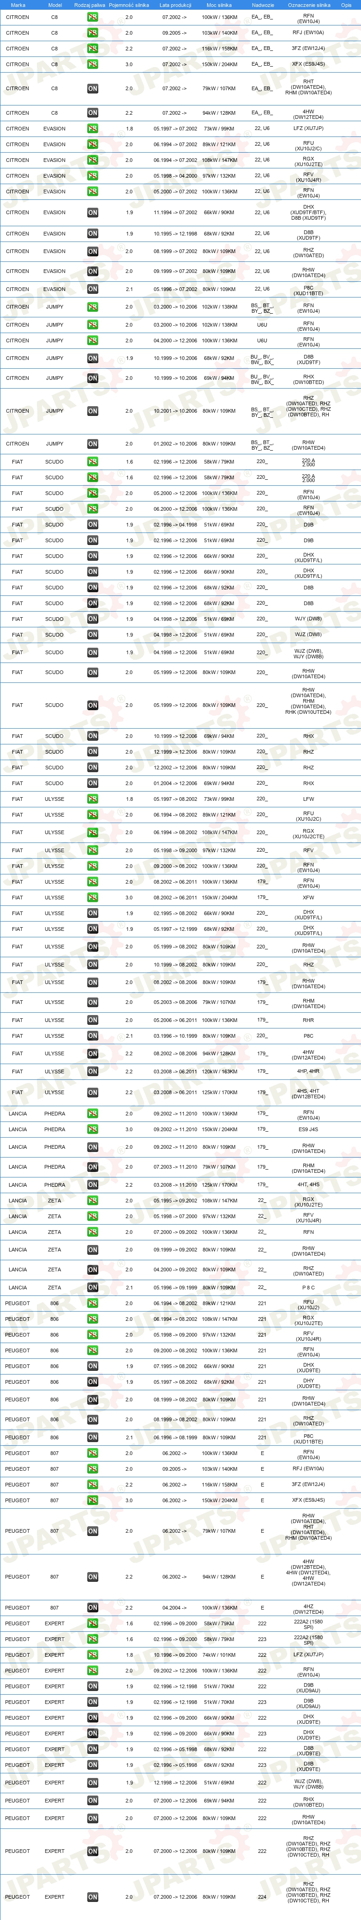Viewport: 361px width, 1920px height.
Task: Click petrol icon in Fiat Ulysse 3.0 XFW row
Action: [92, 898]
